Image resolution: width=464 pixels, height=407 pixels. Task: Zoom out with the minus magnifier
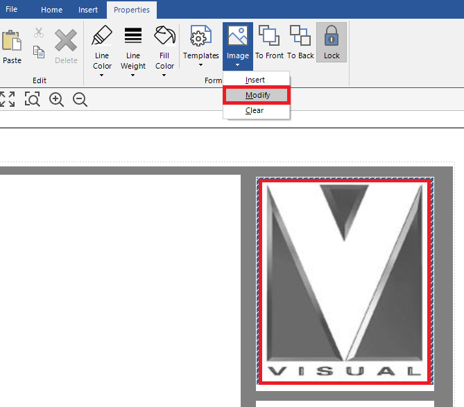(x=80, y=100)
